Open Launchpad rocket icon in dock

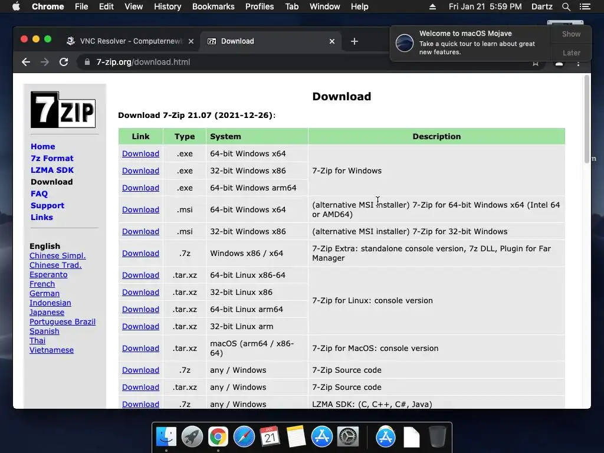point(192,437)
